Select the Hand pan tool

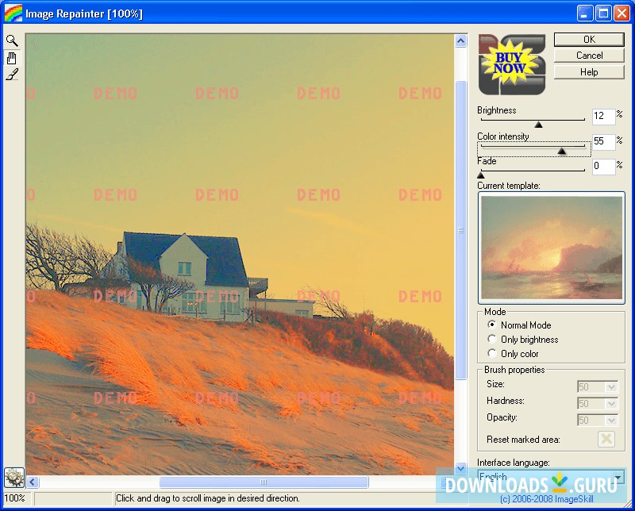pyautogui.click(x=12, y=58)
